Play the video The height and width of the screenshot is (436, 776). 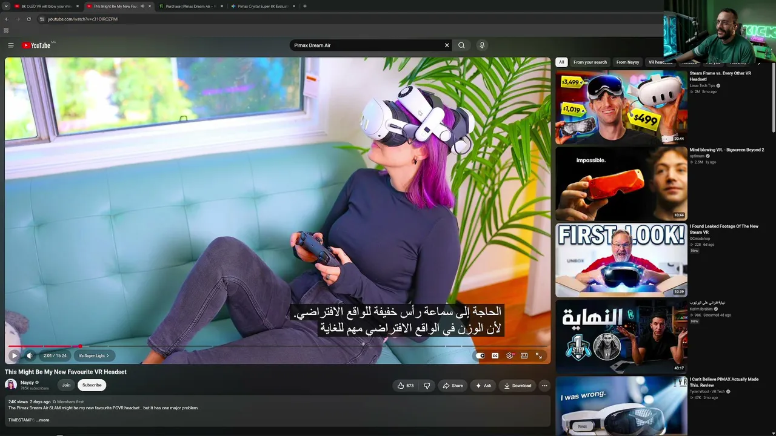14,355
